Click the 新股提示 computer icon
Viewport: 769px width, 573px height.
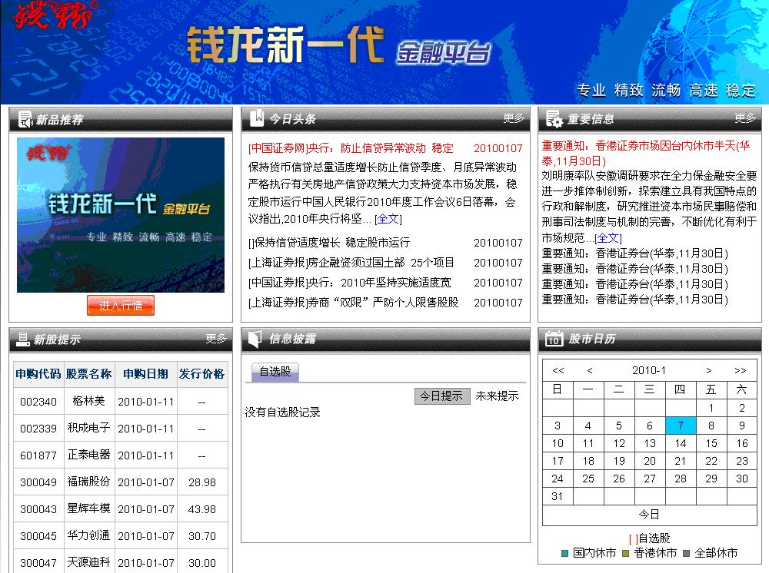[23, 339]
